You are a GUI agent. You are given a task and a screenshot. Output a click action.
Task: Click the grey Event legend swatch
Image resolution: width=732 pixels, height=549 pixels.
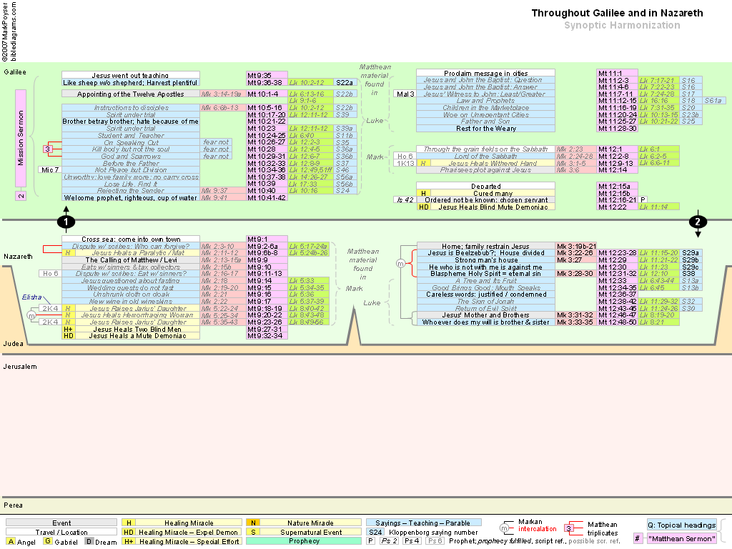tap(61, 523)
